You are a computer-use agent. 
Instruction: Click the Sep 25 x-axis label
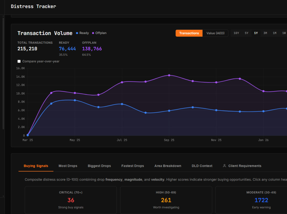click(169, 140)
